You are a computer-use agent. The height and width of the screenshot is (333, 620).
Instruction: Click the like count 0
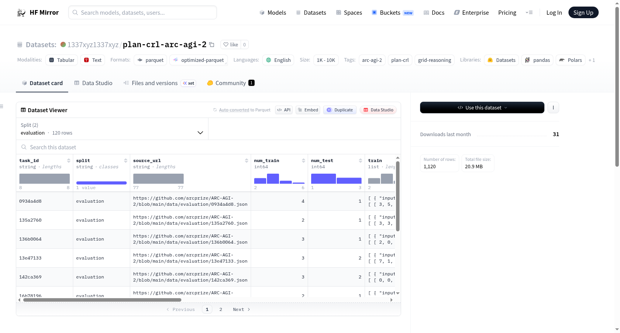[x=245, y=44]
